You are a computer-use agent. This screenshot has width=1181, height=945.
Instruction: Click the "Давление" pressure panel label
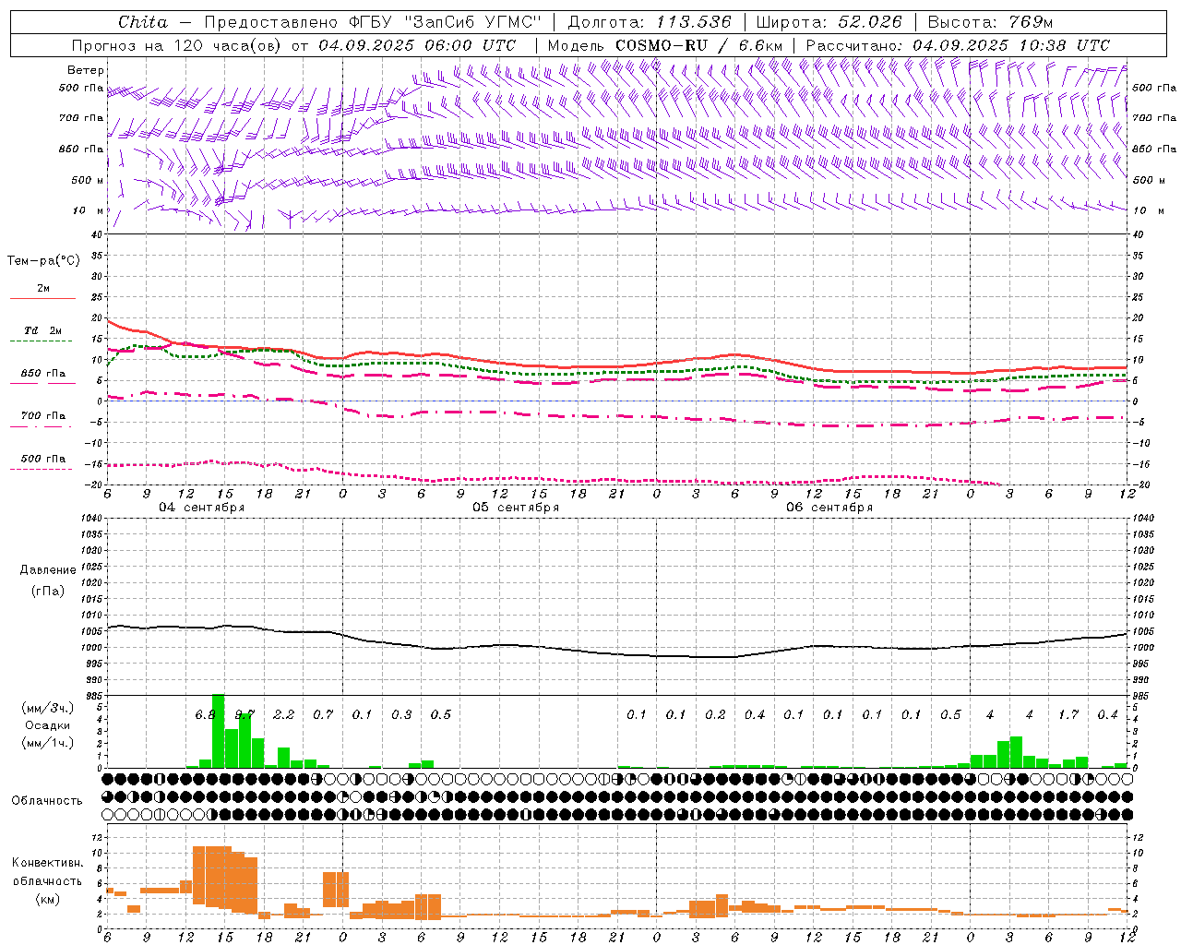48,570
